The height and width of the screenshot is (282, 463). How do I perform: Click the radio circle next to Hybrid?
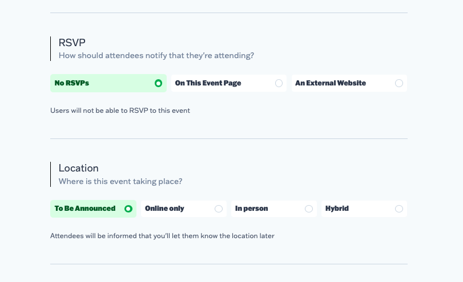click(399, 209)
